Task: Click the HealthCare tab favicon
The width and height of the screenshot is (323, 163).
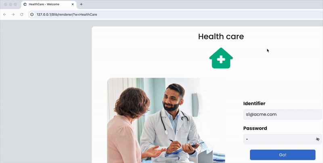Action: 25,4
